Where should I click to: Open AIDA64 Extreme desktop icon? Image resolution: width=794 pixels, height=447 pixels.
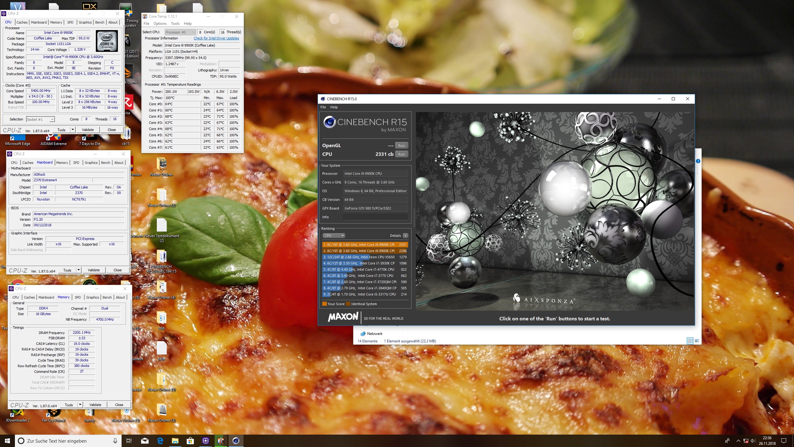(54, 139)
